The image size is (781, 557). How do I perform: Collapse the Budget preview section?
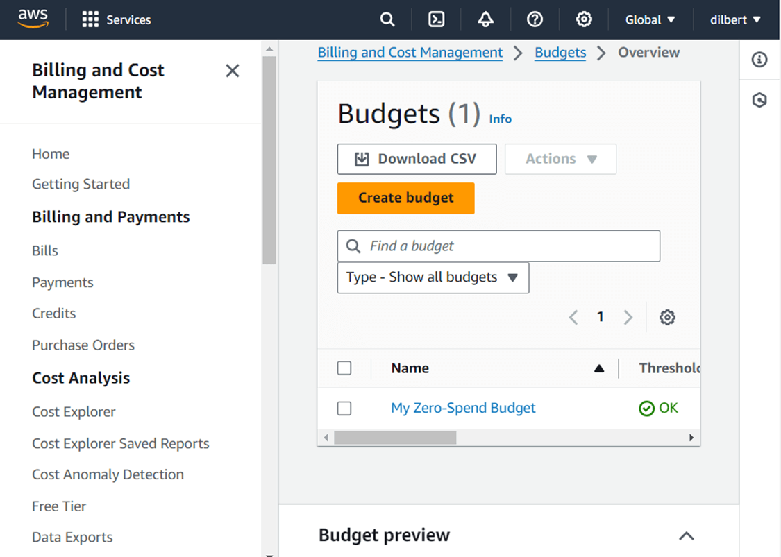click(686, 535)
